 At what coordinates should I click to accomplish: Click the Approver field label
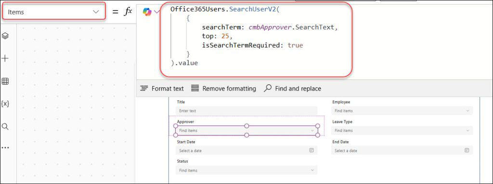[185, 122]
